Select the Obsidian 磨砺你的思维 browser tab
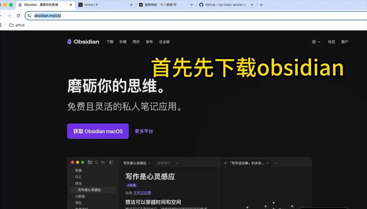This screenshot has height=209, width=367. click(x=45, y=5)
